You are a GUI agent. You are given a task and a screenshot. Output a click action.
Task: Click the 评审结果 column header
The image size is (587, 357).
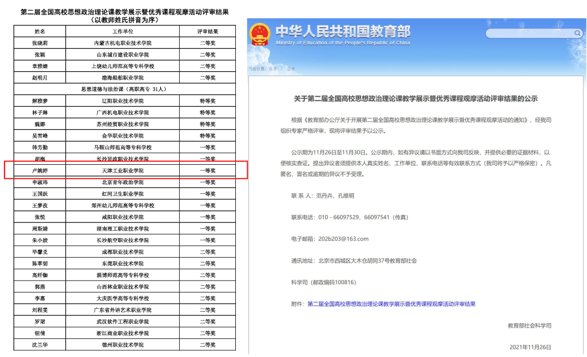207,32
